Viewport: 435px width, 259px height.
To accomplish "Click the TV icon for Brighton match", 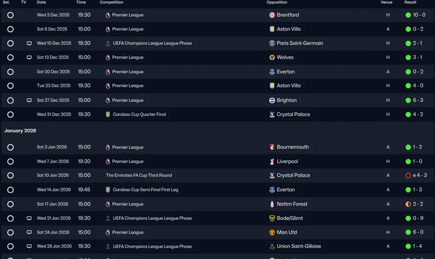I will pyautogui.click(x=29, y=100).
